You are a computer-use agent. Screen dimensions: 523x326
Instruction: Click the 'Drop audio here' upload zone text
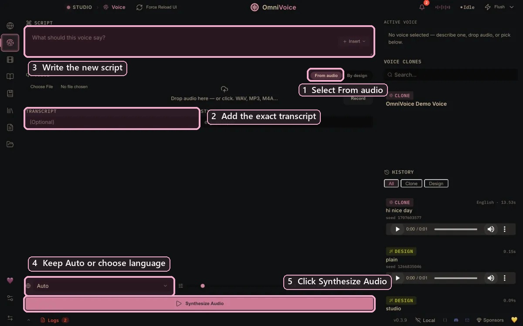point(224,99)
